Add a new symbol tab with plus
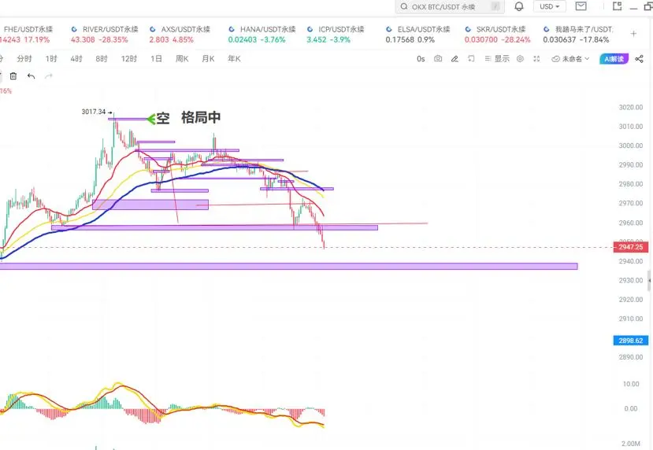Image resolution: width=653 pixels, height=450 pixels. 633,34
